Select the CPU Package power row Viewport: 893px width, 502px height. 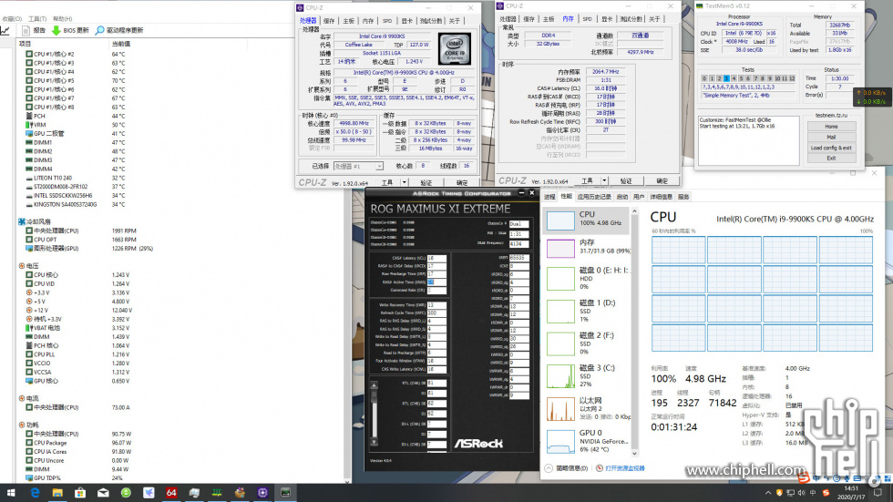pos(78,442)
